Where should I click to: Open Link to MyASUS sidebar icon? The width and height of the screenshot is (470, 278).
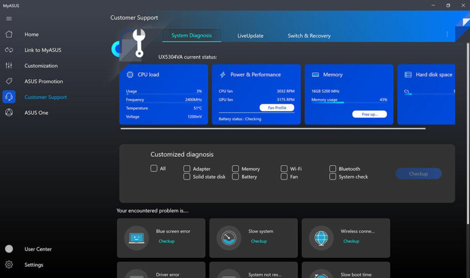pos(9,50)
